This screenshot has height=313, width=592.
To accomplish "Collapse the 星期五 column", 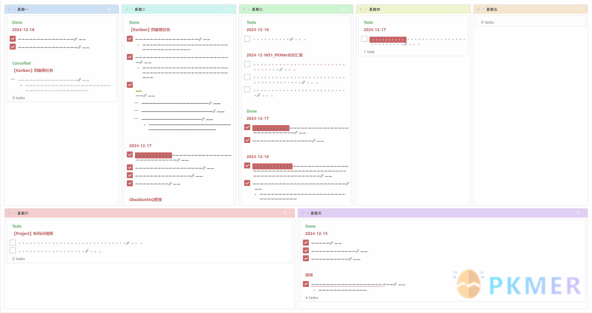I will point(483,9).
